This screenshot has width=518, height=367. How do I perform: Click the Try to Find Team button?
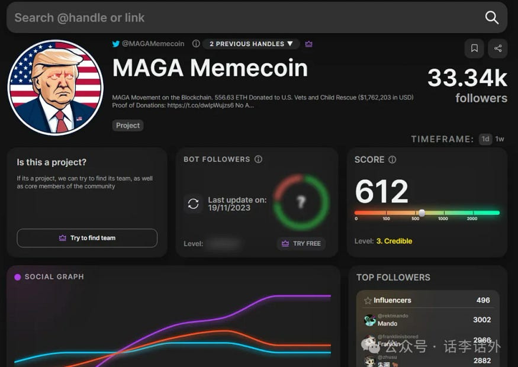tap(87, 237)
